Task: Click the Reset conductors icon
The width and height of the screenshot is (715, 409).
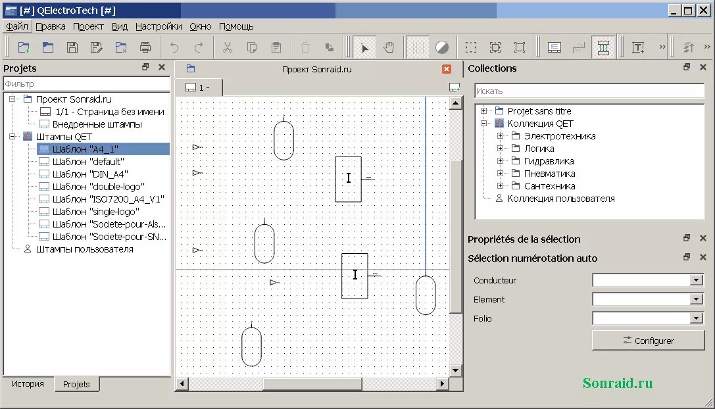Action: tap(579, 47)
